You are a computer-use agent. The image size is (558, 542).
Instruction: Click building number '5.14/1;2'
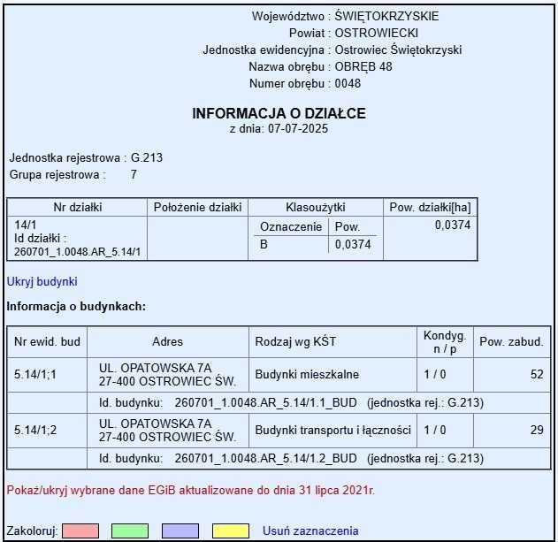pos(35,430)
